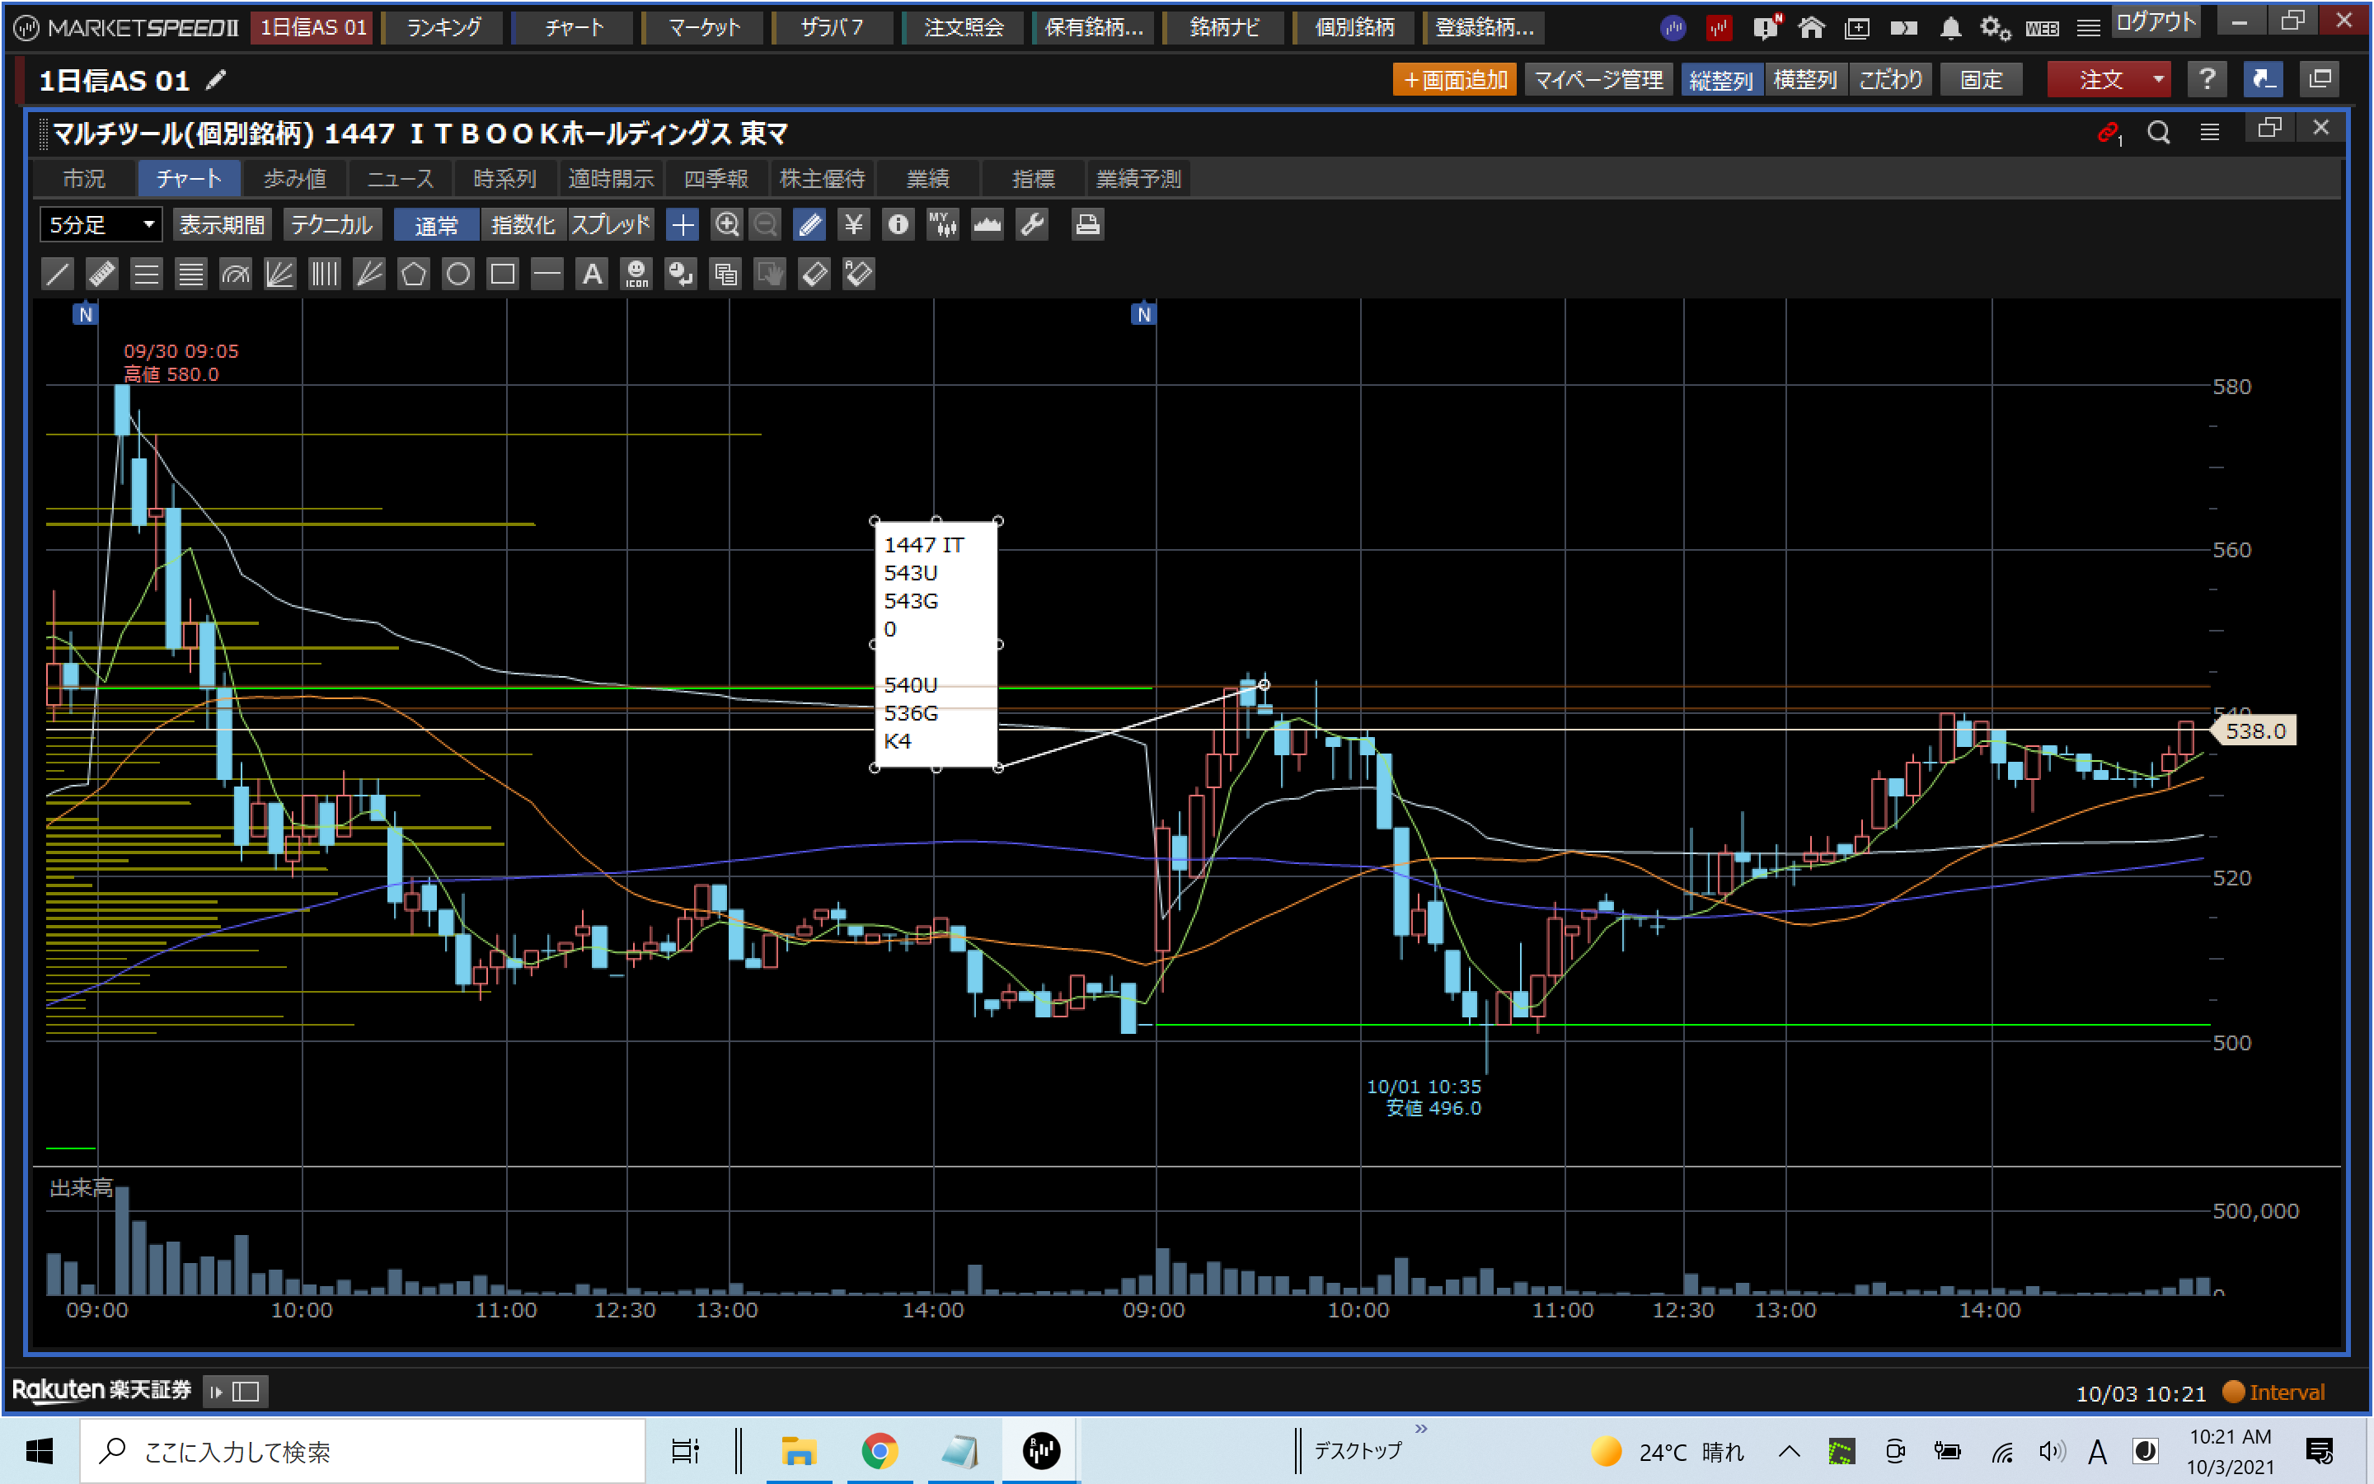Open chart settings wrench icon
The height and width of the screenshot is (1484, 2374).
(1032, 225)
